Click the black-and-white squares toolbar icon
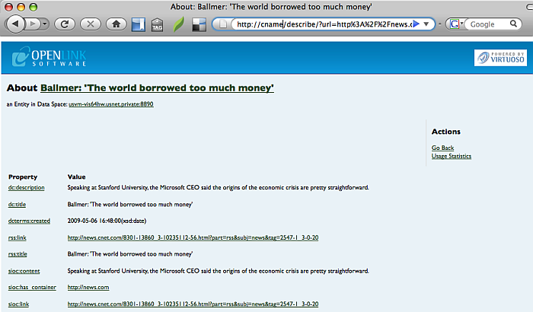This screenshot has height=312, width=533. [x=199, y=25]
